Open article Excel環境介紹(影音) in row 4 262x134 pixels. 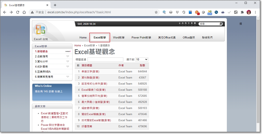point(94,90)
